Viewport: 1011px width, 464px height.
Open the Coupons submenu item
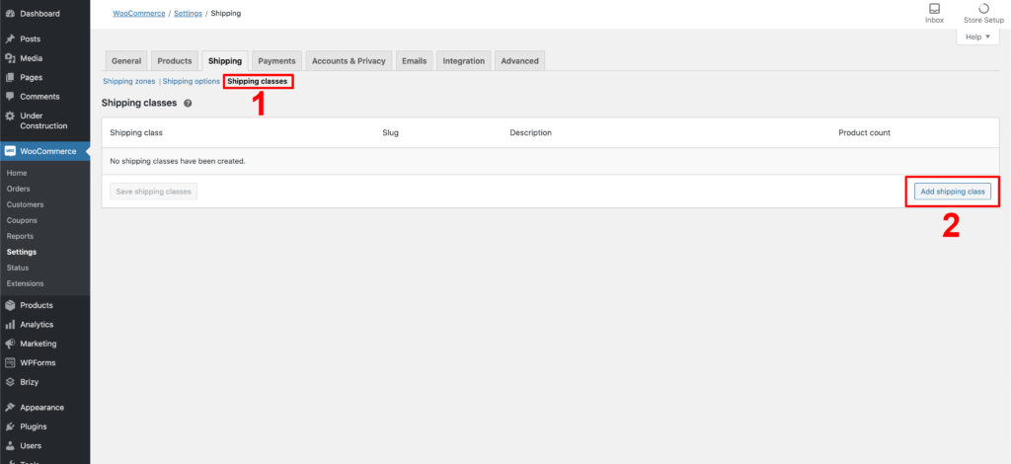22,220
